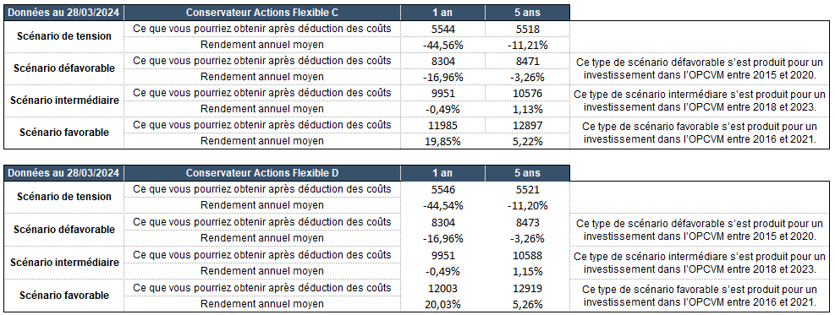Viewport: 835px width, 315px height.
Task: Click the second table's 5 ans column header
Action: [527, 172]
